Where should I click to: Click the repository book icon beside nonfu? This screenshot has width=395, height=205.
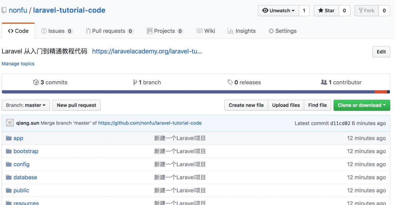pos(4,10)
